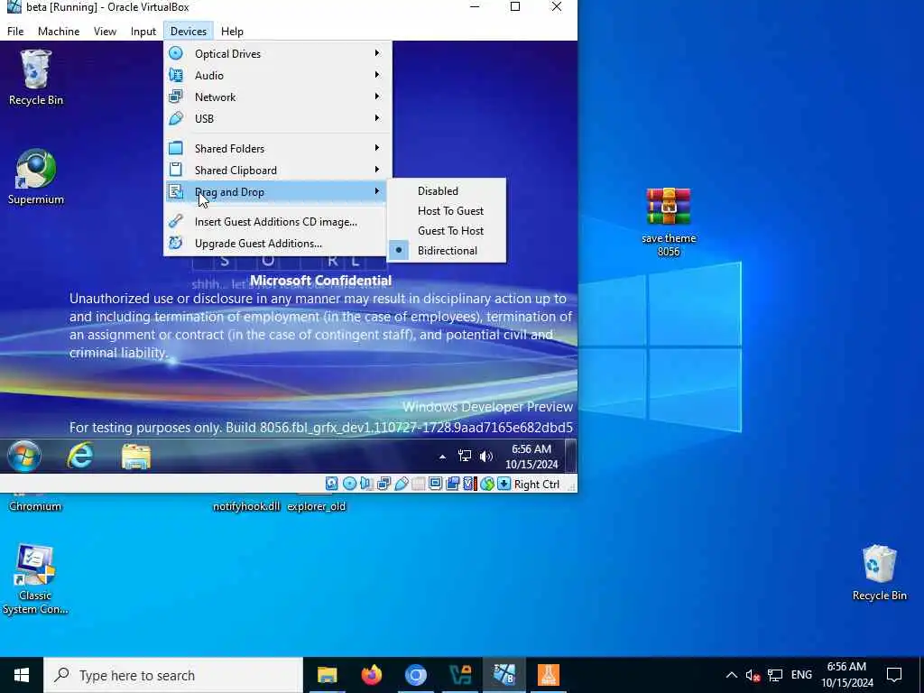Select the host desktop Recycle Bin

click(879, 573)
